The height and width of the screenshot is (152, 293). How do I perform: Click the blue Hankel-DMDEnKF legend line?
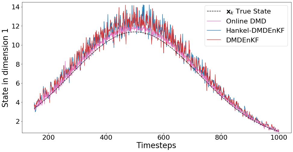[x=214, y=31]
